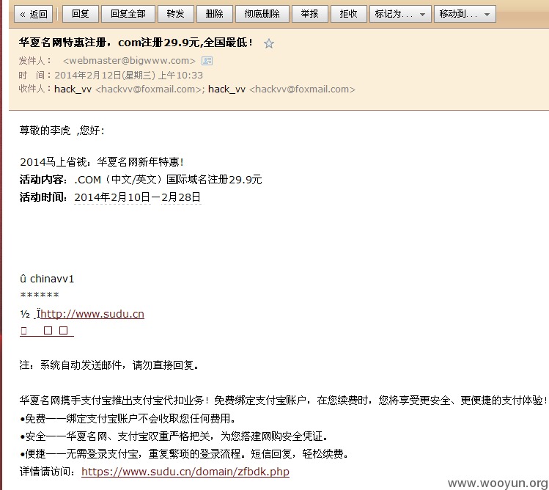The width and height of the screenshot is (549, 490).
Task: Report the email with 举报
Action: 309,14
